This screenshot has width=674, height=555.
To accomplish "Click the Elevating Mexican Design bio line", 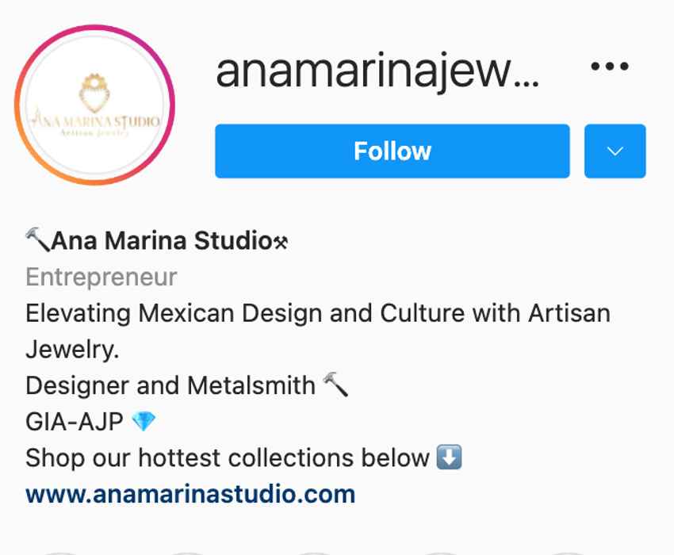I will [318, 313].
